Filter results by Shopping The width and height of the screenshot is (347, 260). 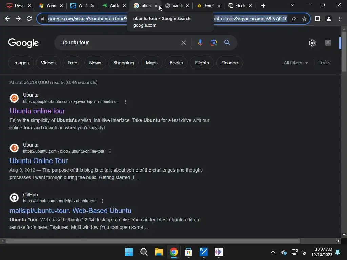click(x=123, y=63)
